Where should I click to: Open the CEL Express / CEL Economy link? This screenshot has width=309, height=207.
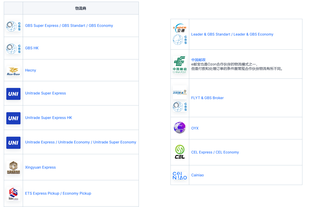(215, 152)
